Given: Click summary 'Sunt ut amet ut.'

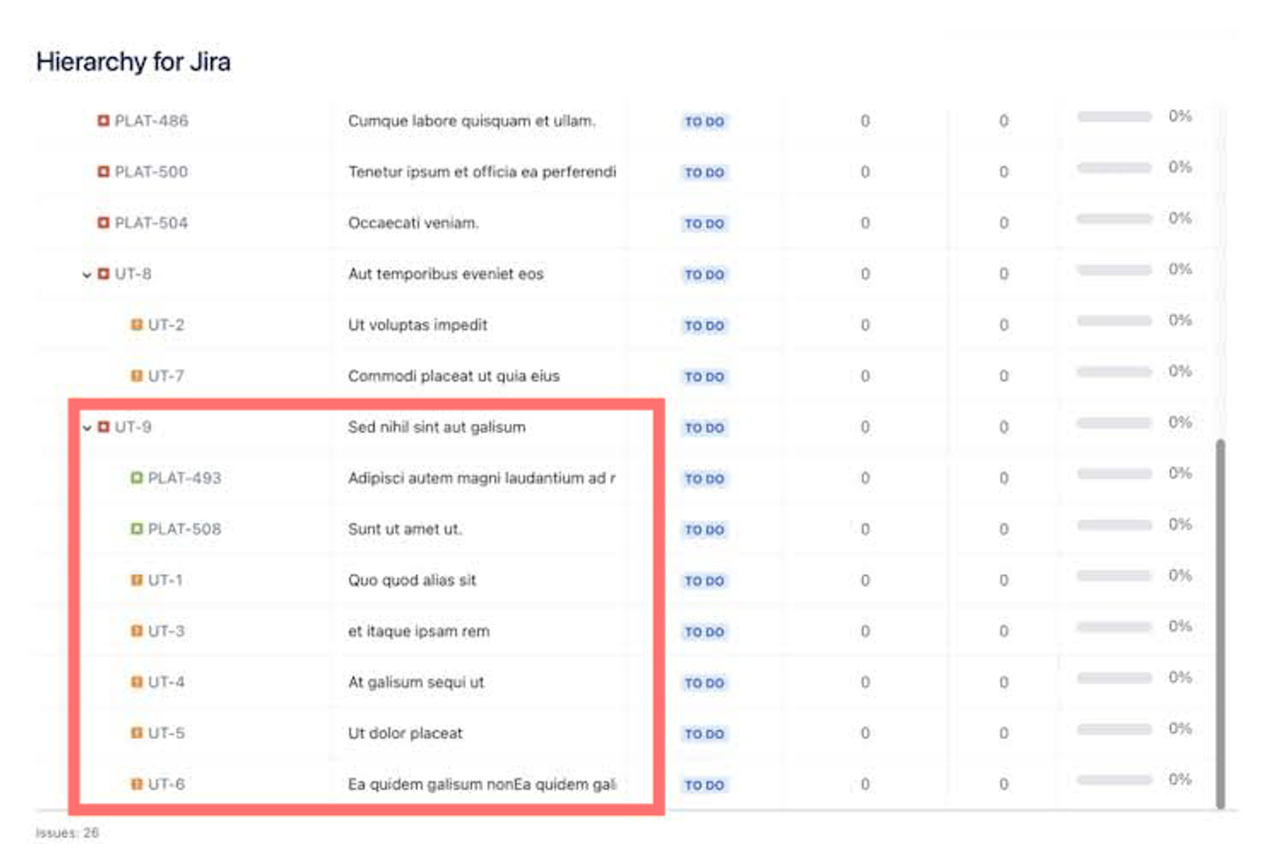Looking at the screenshot, I should [x=405, y=529].
